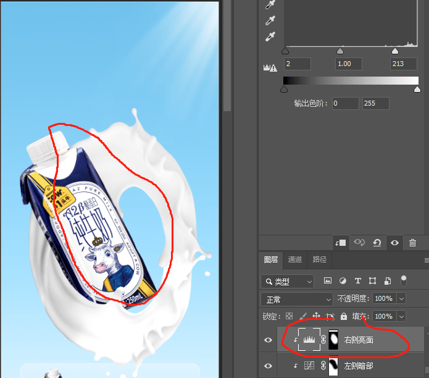Screen dimensions: 429x378
Task: Open the 正常 blend mode dropdown
Action: [297, 300]
